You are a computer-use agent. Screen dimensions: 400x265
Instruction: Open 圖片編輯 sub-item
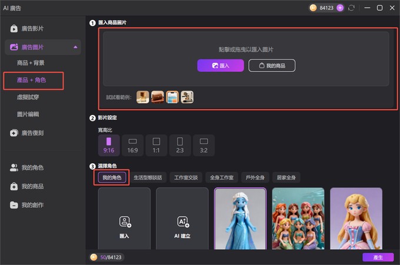pos(28,114)
